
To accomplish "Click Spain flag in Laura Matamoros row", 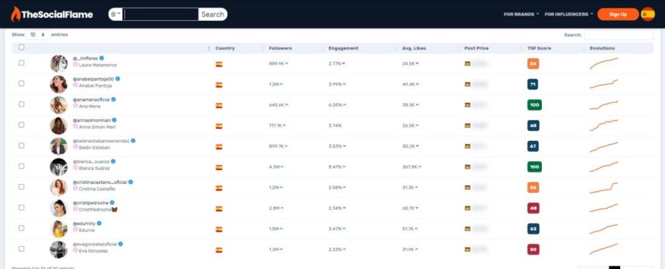I will pyautogui.click(x=219, y=65).
